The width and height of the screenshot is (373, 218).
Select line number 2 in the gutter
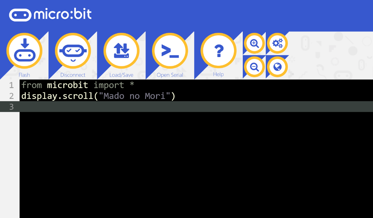[12, 96]
